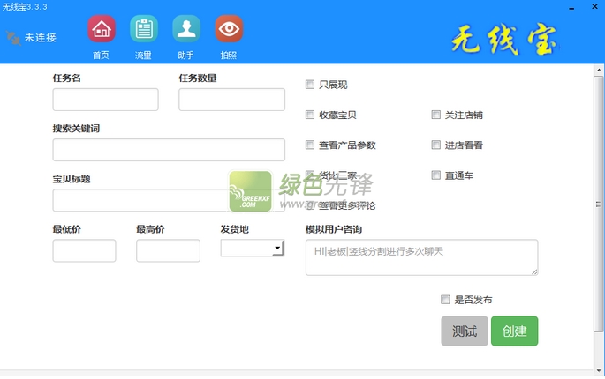Click the 未连接 status text

tap(41, 38)
